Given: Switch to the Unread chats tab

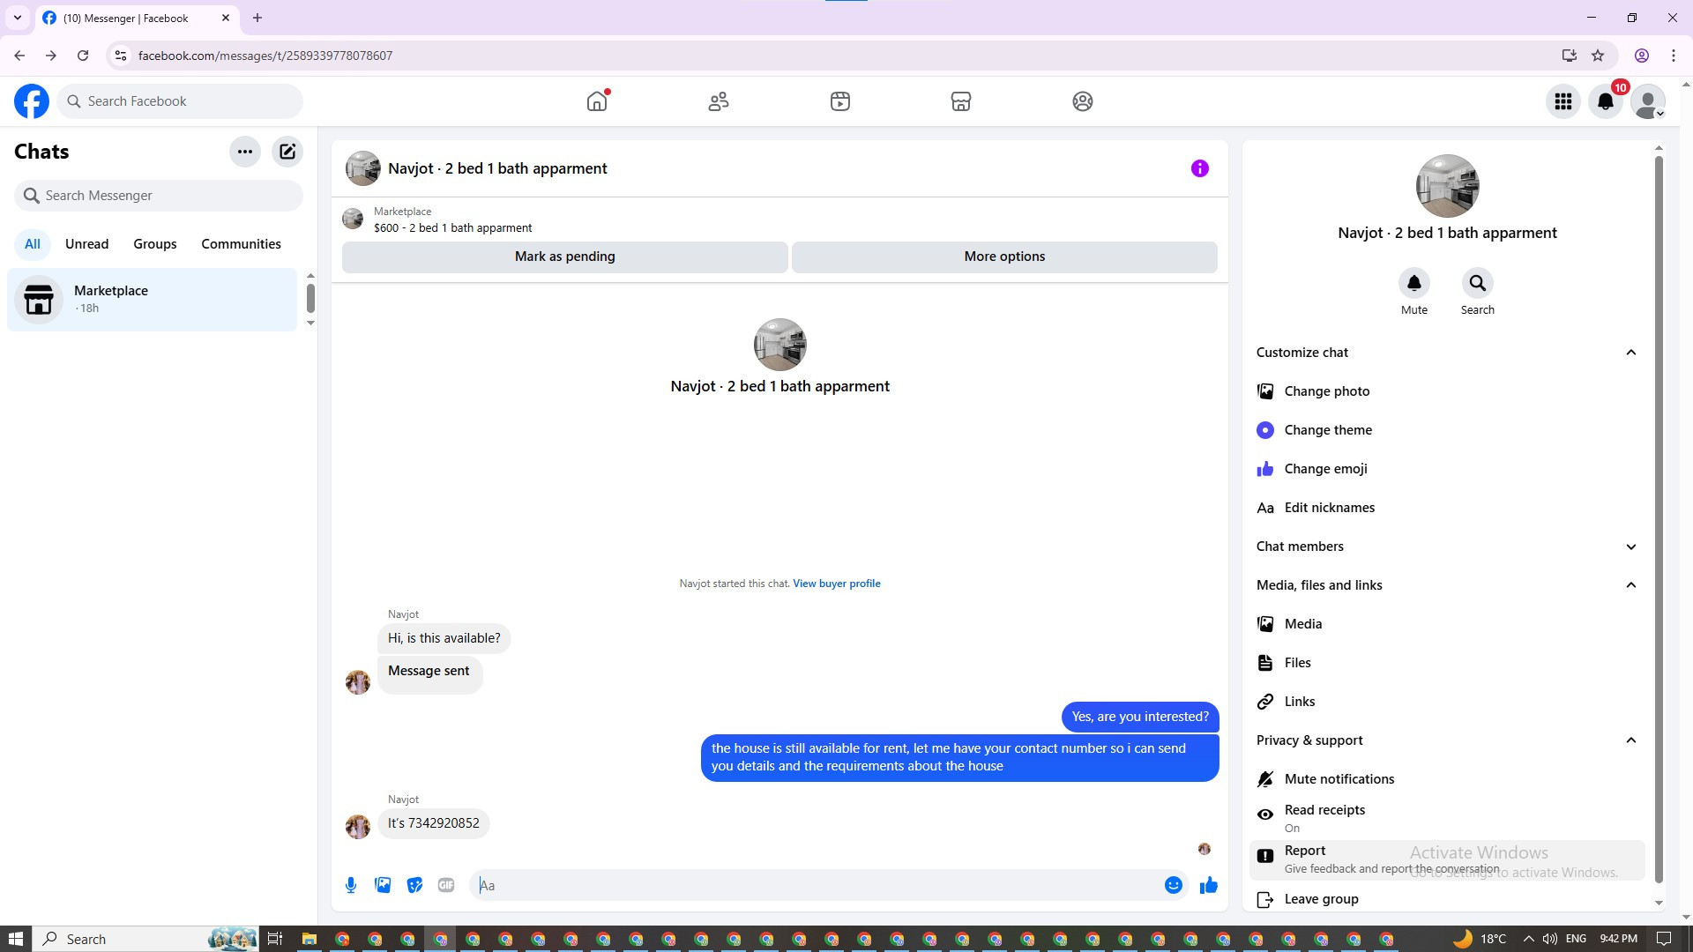Looking at the screenshot, I should 86,244.
